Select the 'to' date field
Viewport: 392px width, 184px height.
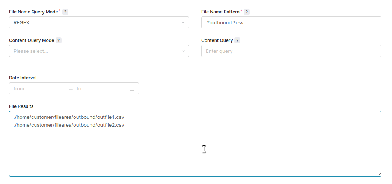(100, 89)
